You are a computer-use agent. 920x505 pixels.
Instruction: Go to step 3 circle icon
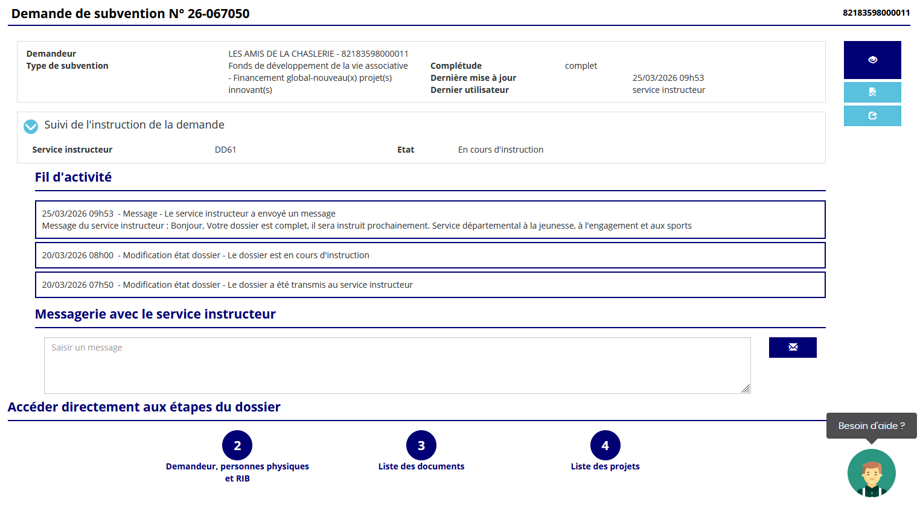coord(421,445)
